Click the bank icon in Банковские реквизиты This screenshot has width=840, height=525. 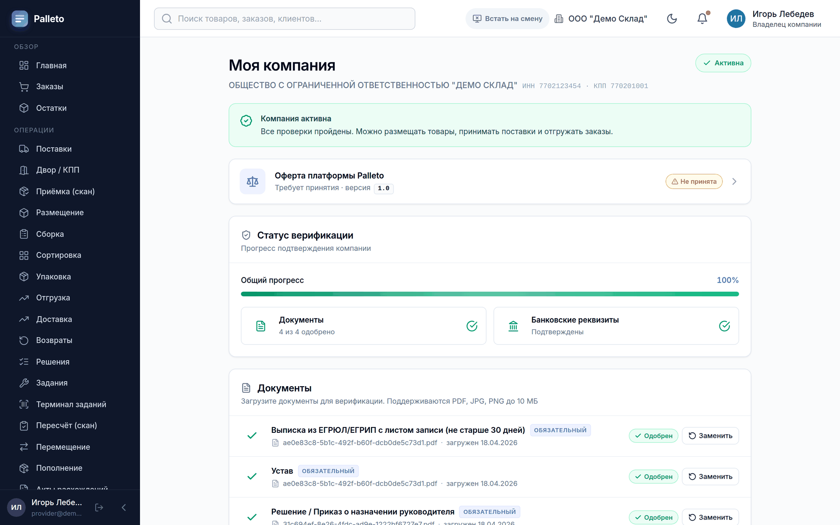click(513, 326)
